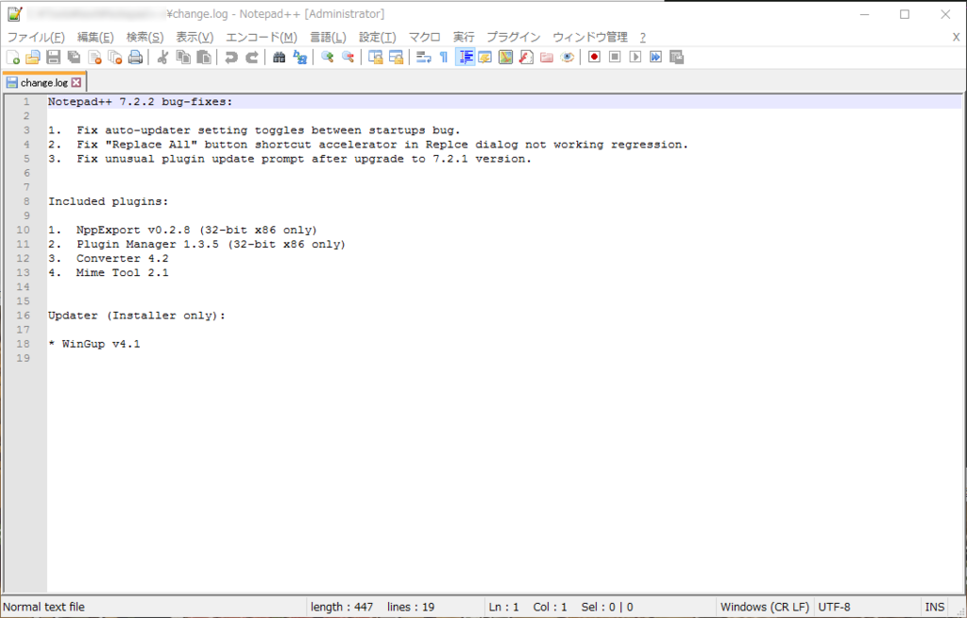967x618 pixels.
Task: Toggle Show All Characters pilcrow icon
Action: tap(444, 58)
